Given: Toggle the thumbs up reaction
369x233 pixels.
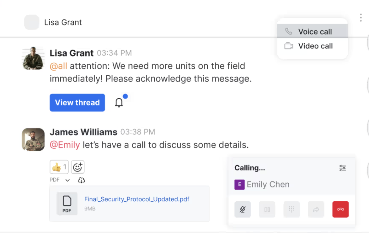Looking at the screenshot, I should [59, 167].
